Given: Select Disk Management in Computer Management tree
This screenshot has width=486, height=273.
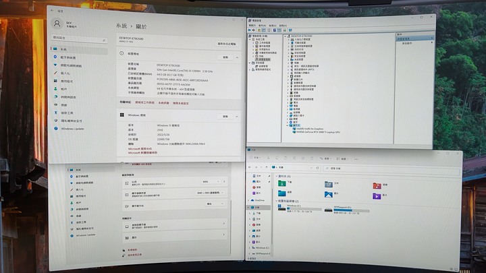Looking at the screenshot, I should [x=263, y=66].
